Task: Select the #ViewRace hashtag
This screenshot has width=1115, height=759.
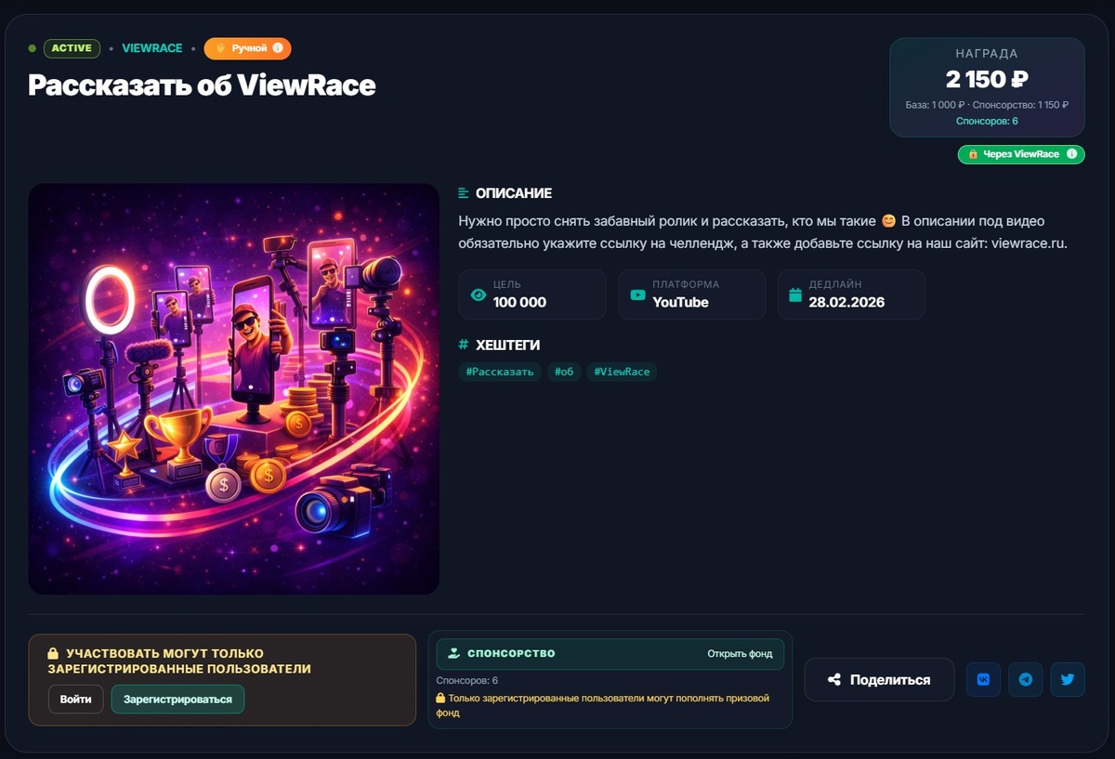Action: 622,372
